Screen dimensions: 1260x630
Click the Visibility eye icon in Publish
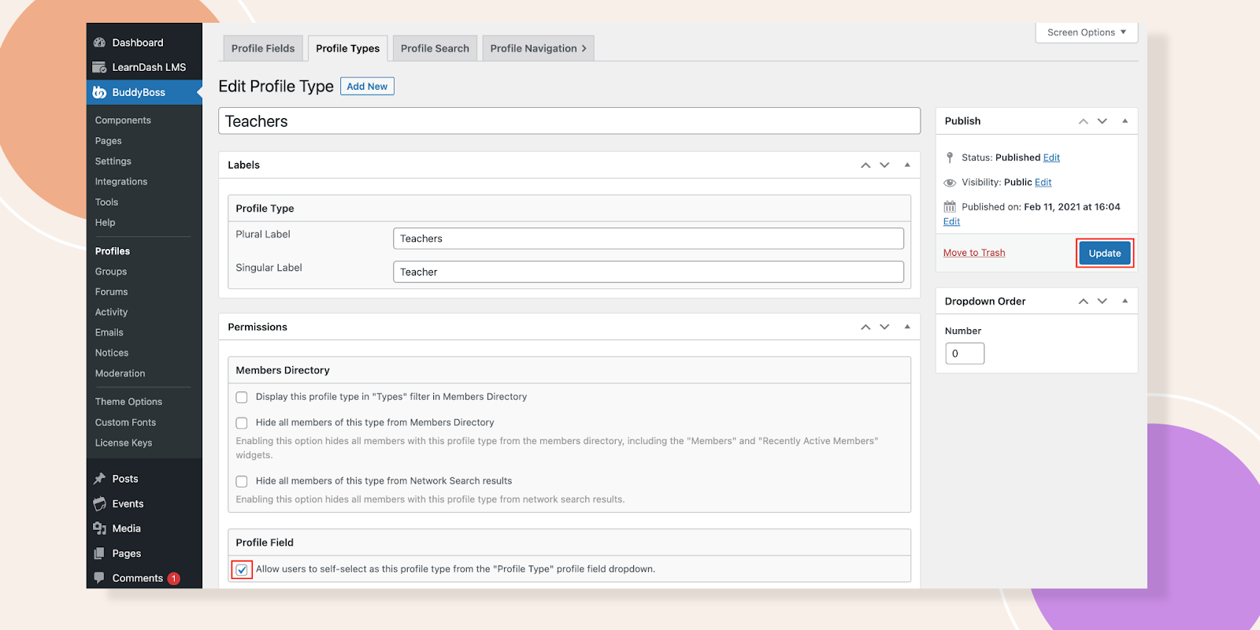(950, 182)
